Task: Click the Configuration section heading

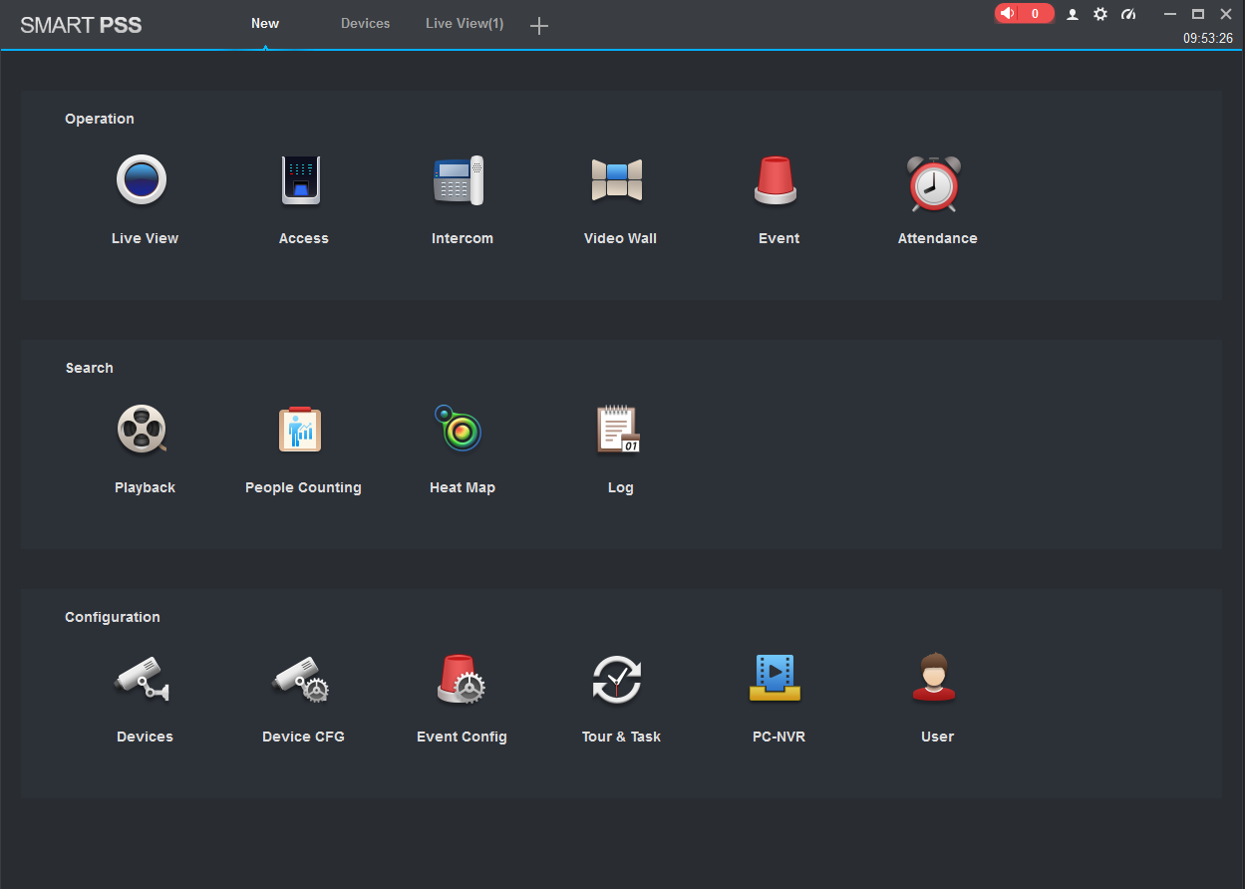Action: coord(113,617)
